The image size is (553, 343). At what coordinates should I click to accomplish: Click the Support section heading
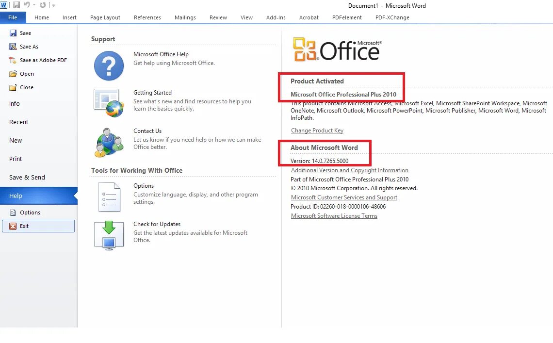pyautogui.click(x=103, y=39)
